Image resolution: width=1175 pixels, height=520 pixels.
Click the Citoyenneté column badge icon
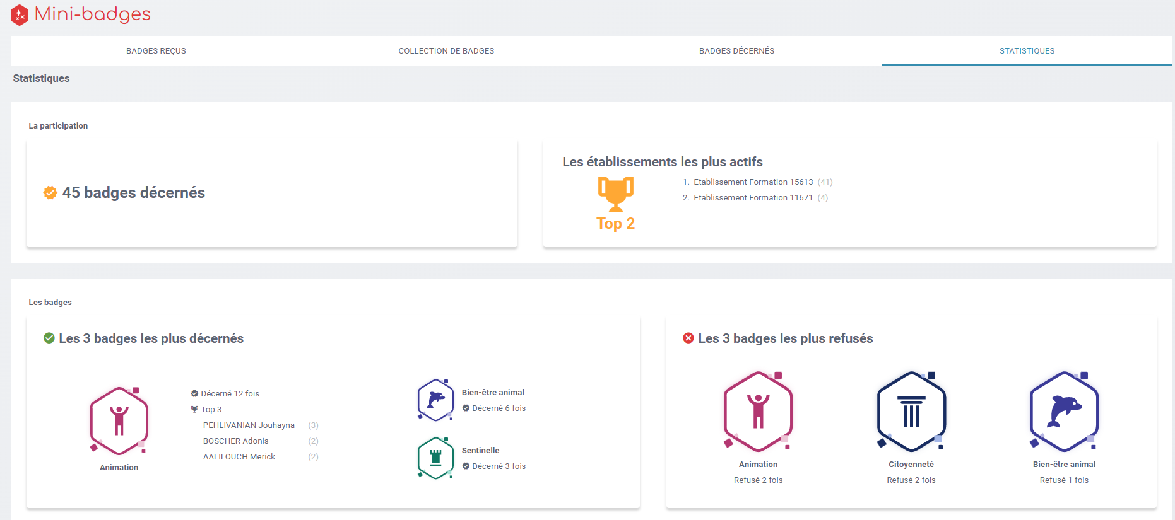pos(911,412)
